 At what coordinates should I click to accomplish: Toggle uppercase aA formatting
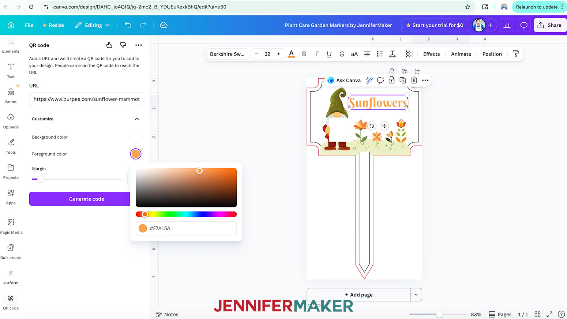tap(354, 54)
